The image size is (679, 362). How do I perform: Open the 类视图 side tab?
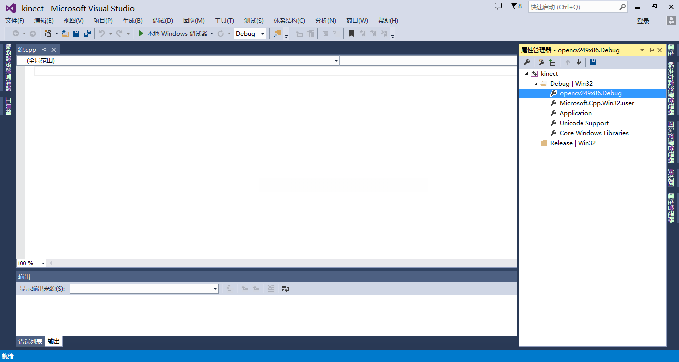[x=671, y=179]
